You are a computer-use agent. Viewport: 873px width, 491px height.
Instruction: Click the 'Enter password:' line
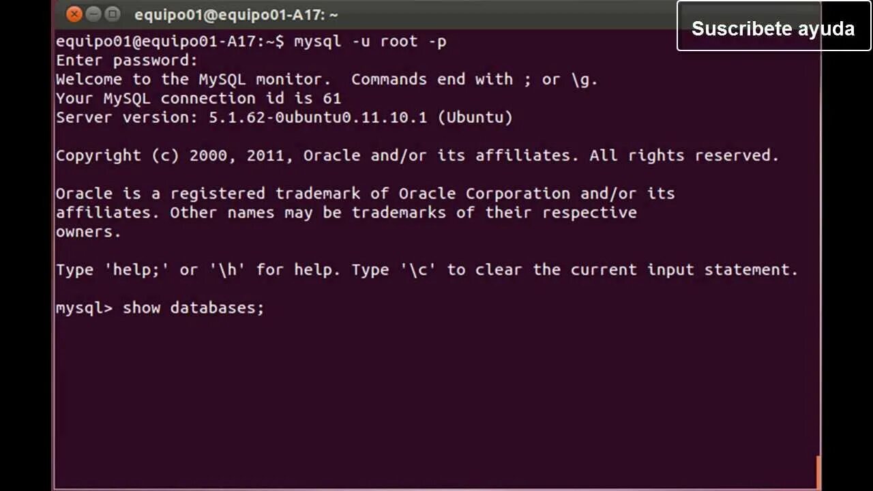tap(127, 61)
